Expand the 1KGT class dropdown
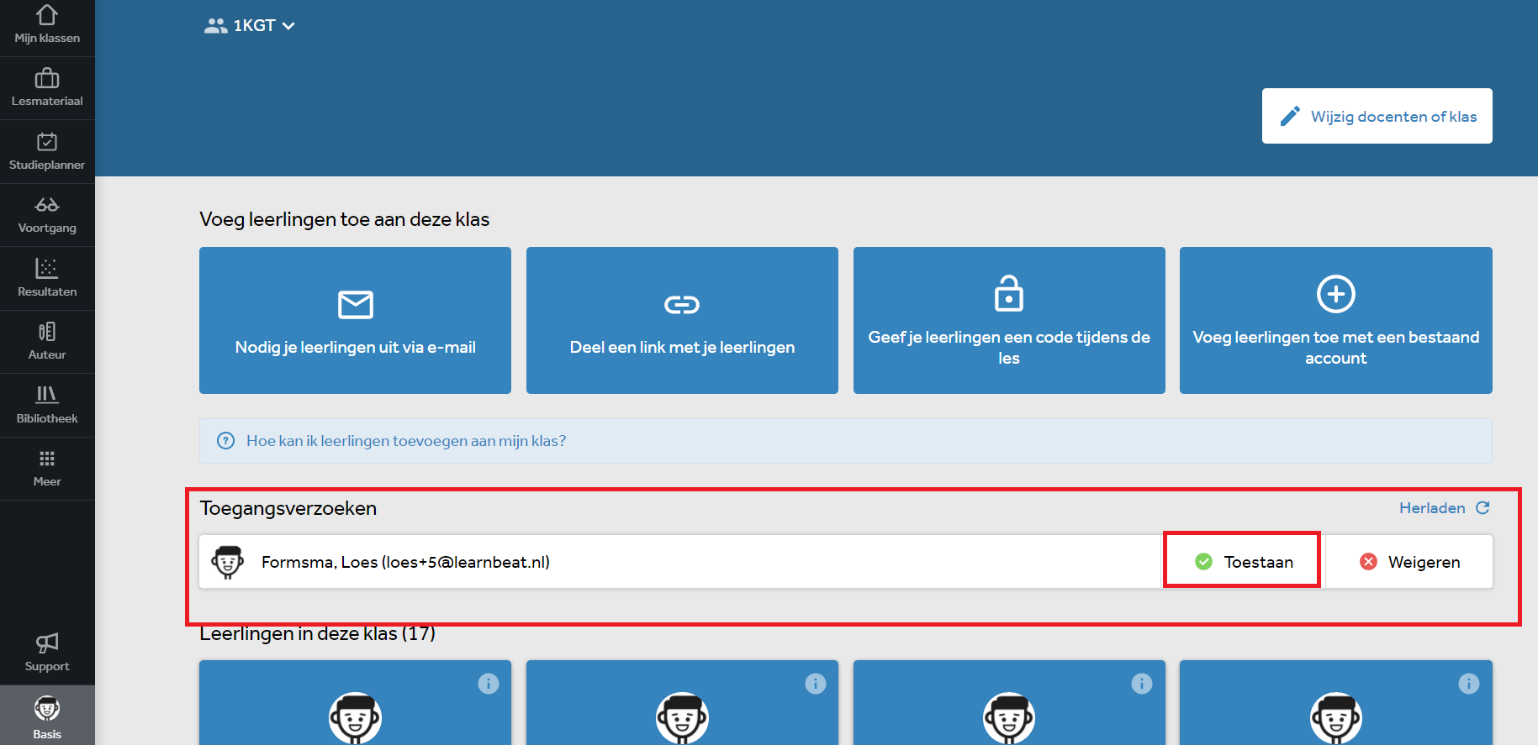1538x745 pixels. click(x=250, y=26)
